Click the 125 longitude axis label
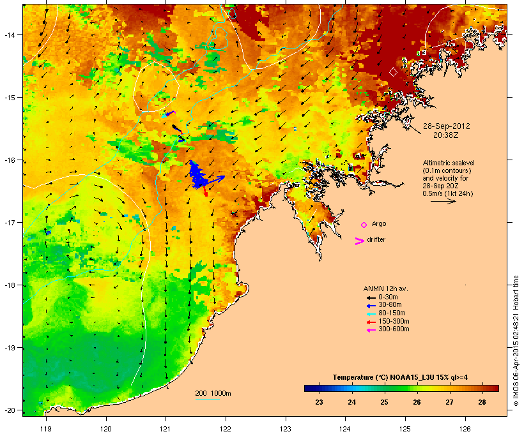 [405, 429]
